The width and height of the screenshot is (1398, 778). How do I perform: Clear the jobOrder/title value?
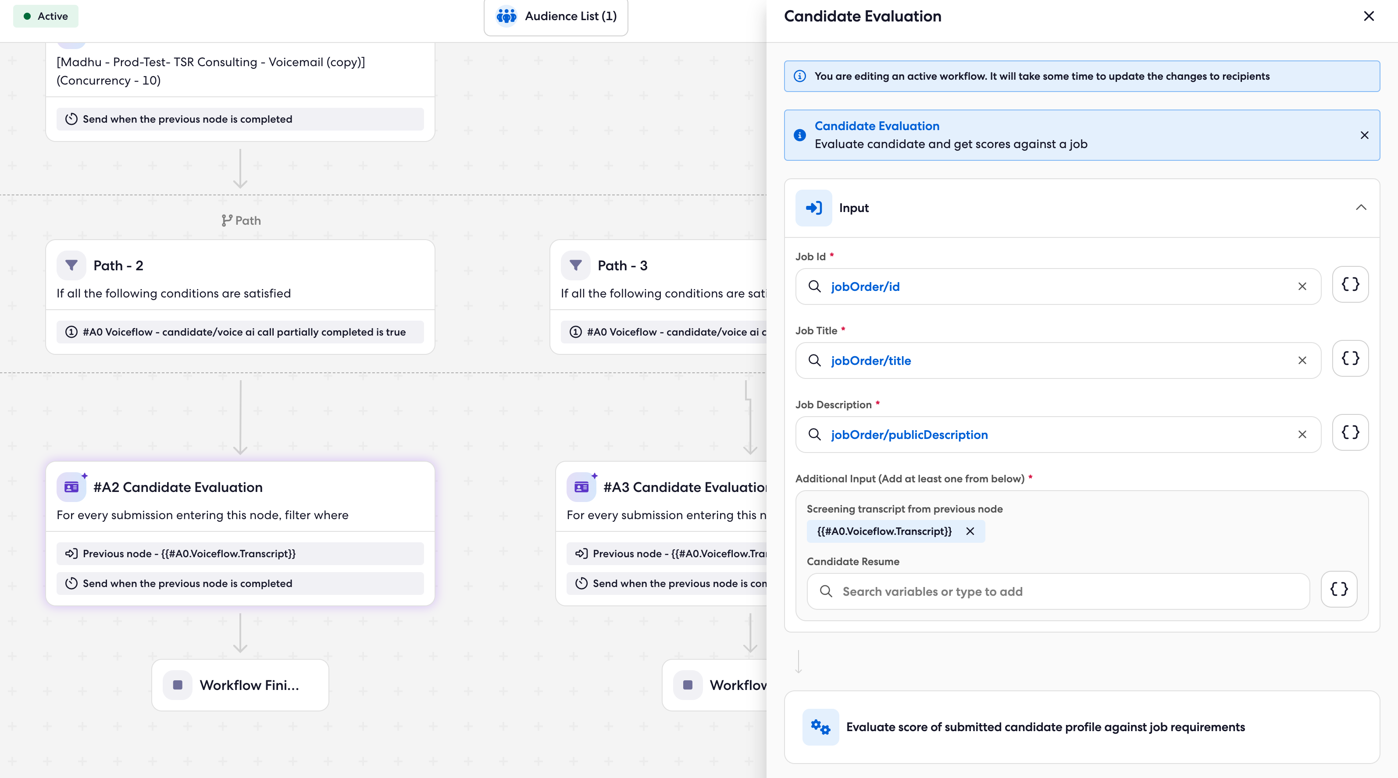tap(1302, 361)
